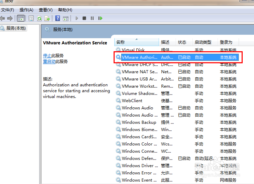Select the Windows Color ... service row
The width and height of the screenshot is (254, 184).
click(x=177, y=144)
